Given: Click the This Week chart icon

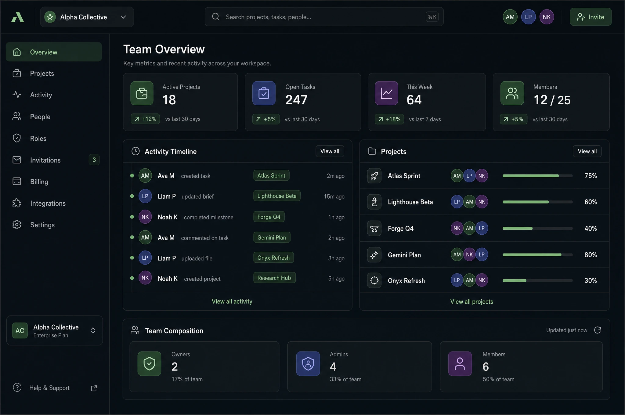Looking at the screenshot, I should 386,93.
